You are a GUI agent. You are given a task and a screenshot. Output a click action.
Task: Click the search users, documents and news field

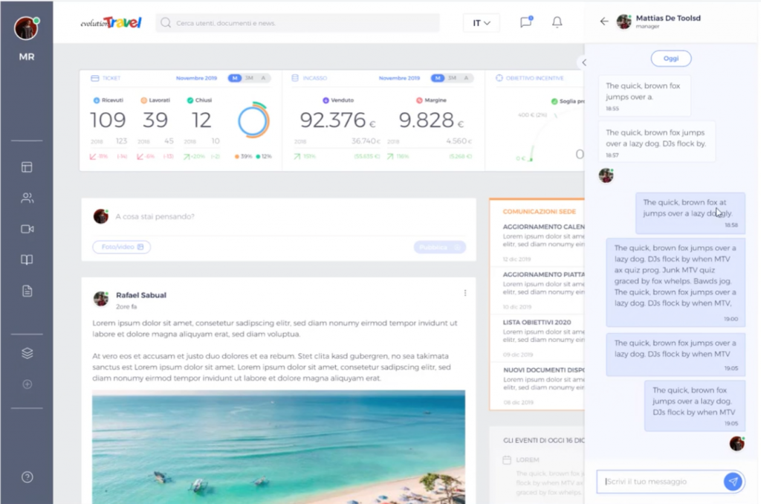pos(297,23)
